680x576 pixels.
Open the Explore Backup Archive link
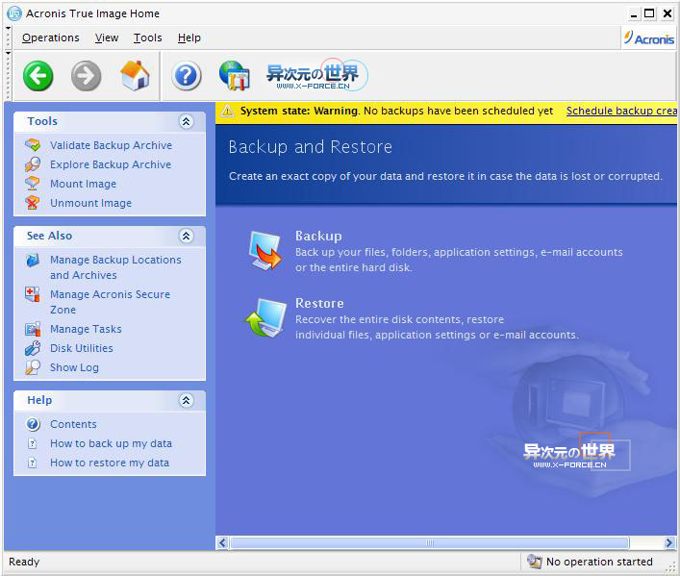tap(111, 165)
